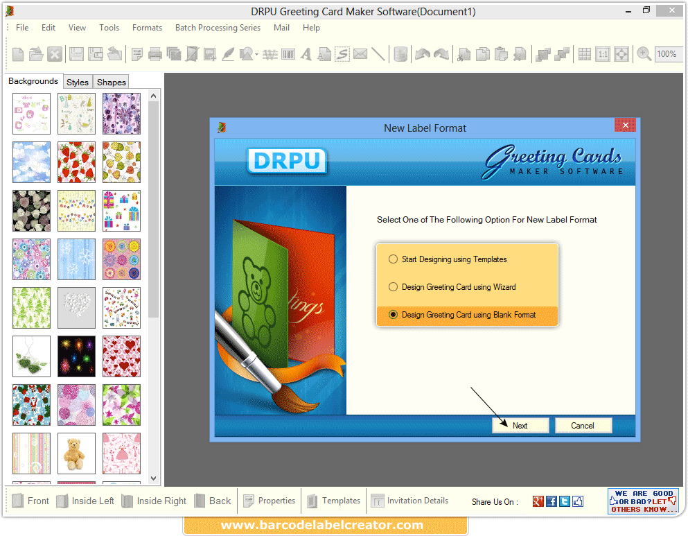The width and height of the screenshot is (688, 536).
Task: Click the Redo arrow icon
Action: (441, 53)
